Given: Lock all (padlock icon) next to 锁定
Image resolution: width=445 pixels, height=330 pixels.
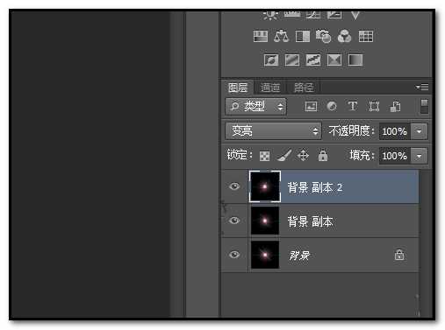Looking at the screenshot, I should tap(323, 155).
